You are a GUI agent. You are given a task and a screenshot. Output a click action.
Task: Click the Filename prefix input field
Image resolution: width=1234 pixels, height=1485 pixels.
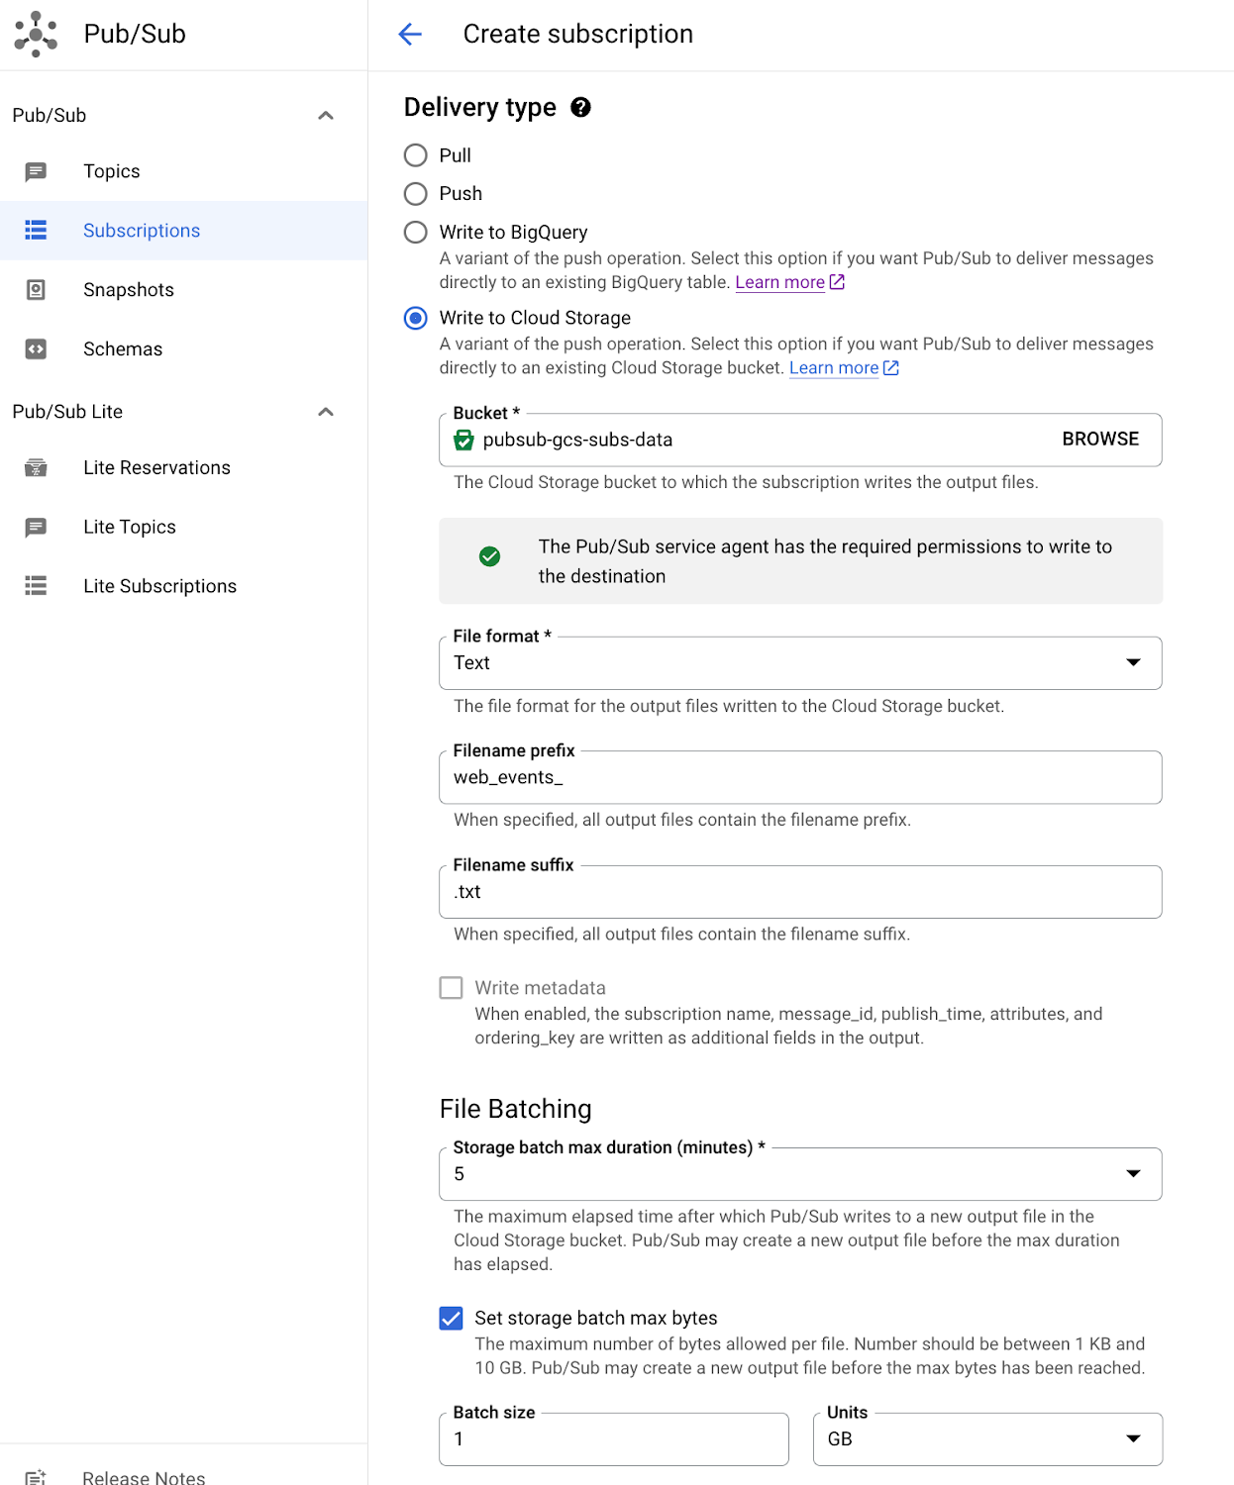pyautogui.click(x=800, y=778)
